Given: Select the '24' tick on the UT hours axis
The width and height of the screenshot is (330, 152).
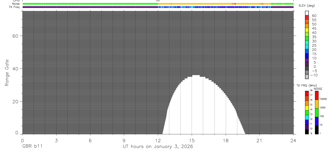Looking at the screenshot, I should tap(293, 140).
